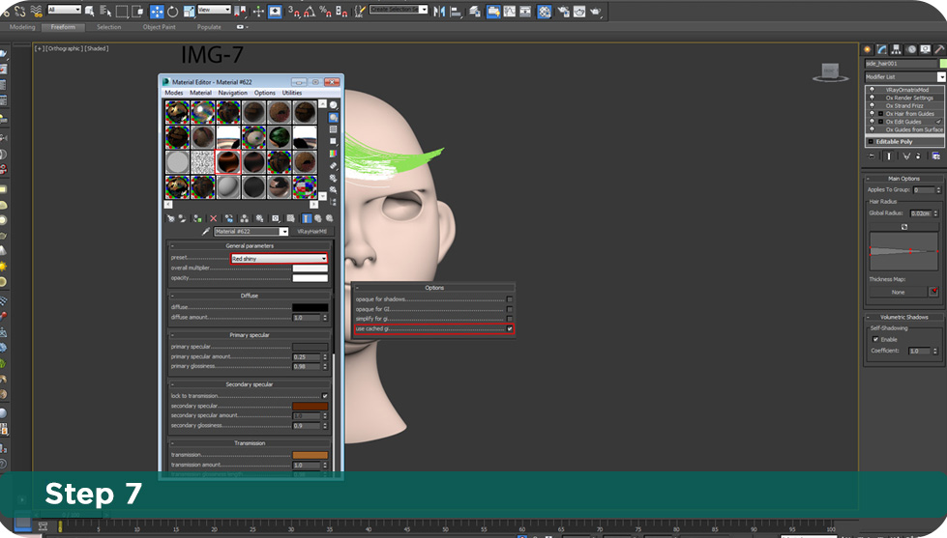Select the Ox Strand Frizz modifier
Viewport: 947px width, 538px height.
point(904,105)
